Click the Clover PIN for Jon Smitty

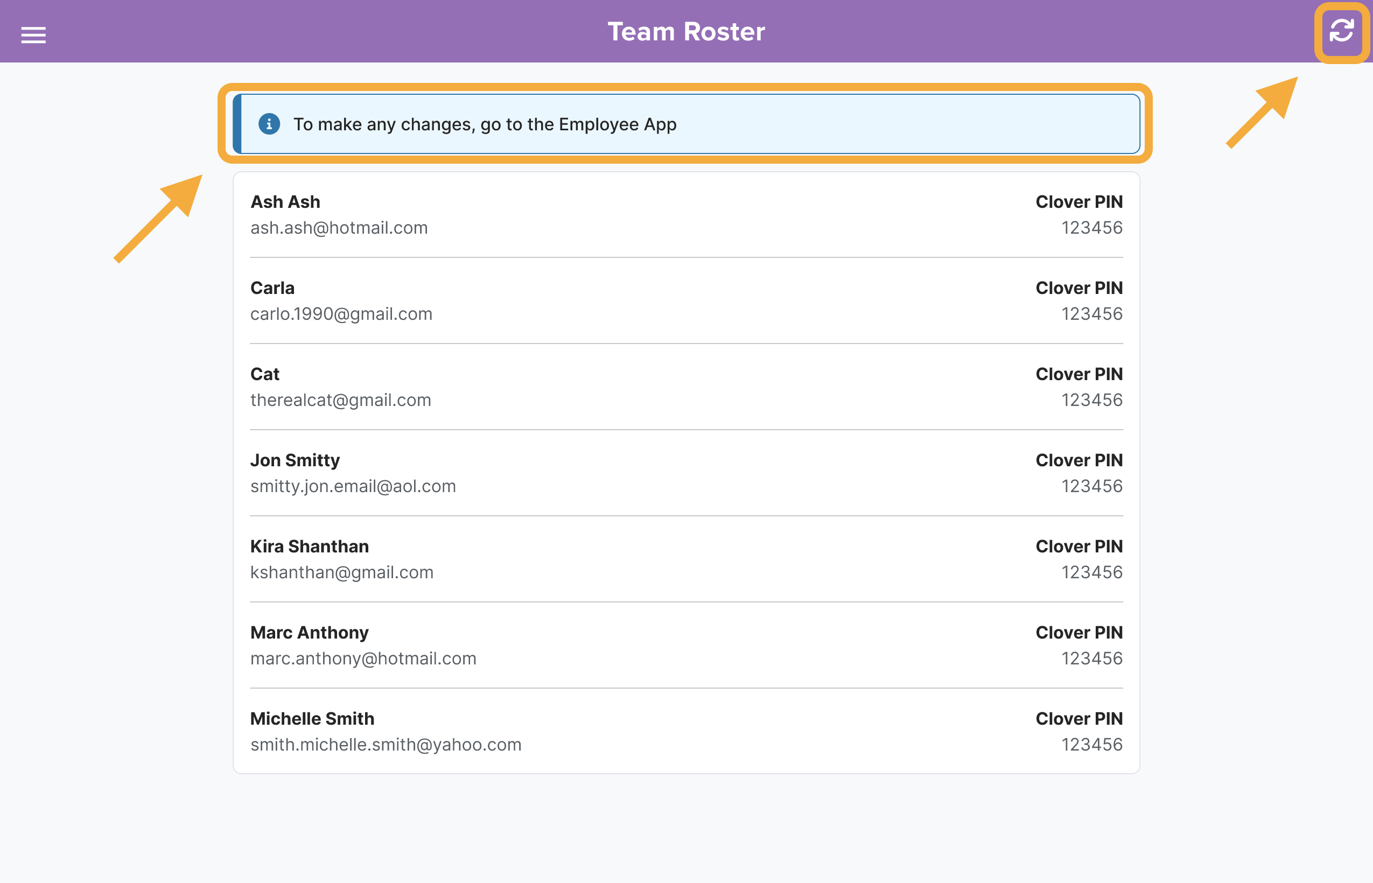(1092, 486)
